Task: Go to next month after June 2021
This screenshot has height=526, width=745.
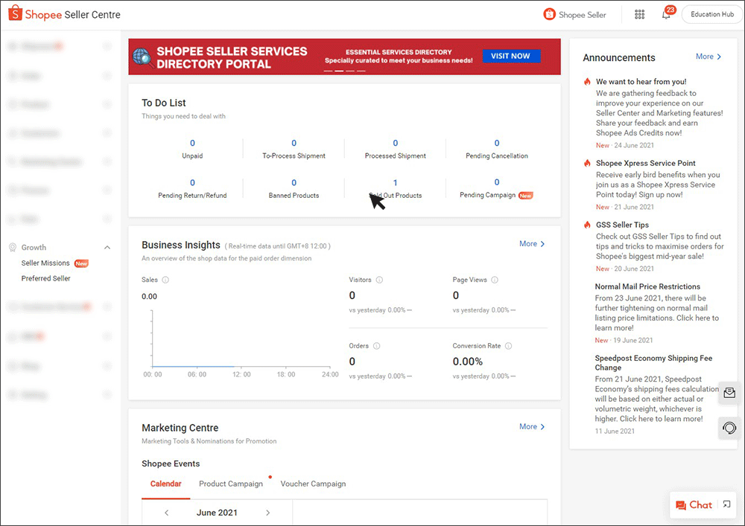Action: pyautogui.click(x=268, y=513)
